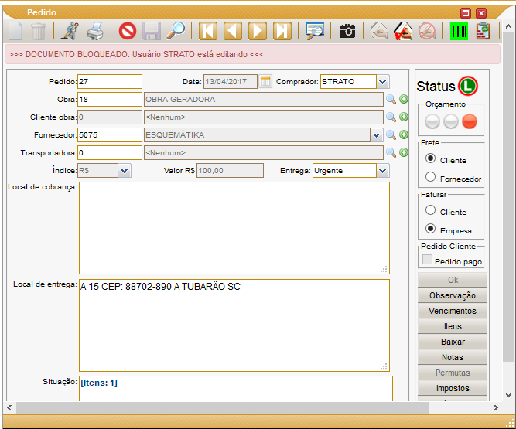516x429 pixels.
Task: Open Notas
Action: tap(452, 357)
